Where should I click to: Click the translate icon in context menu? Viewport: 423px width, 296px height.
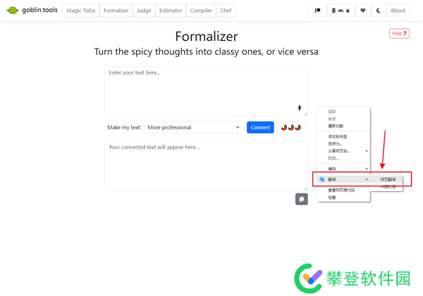point(322,179)
